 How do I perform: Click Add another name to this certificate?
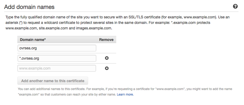coord(53,81)
